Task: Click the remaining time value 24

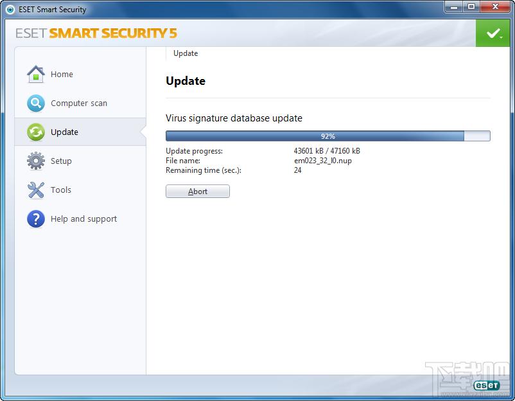Action: point(297,170)
